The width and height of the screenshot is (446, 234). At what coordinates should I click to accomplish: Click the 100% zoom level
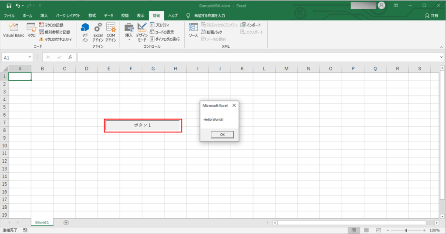point(434,231)
